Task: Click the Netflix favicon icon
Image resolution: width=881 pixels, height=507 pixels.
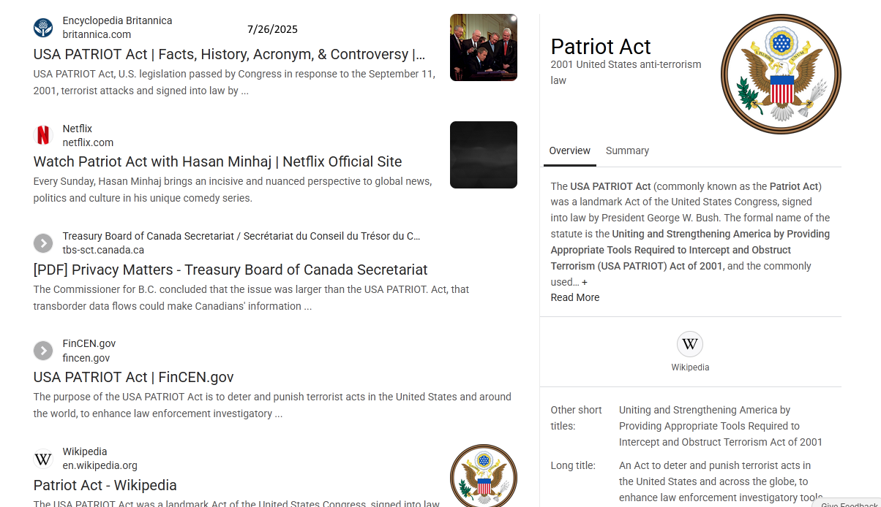Action: click(43, 135)
